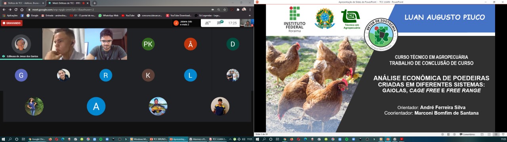Reload the Google Meet page

16,9
